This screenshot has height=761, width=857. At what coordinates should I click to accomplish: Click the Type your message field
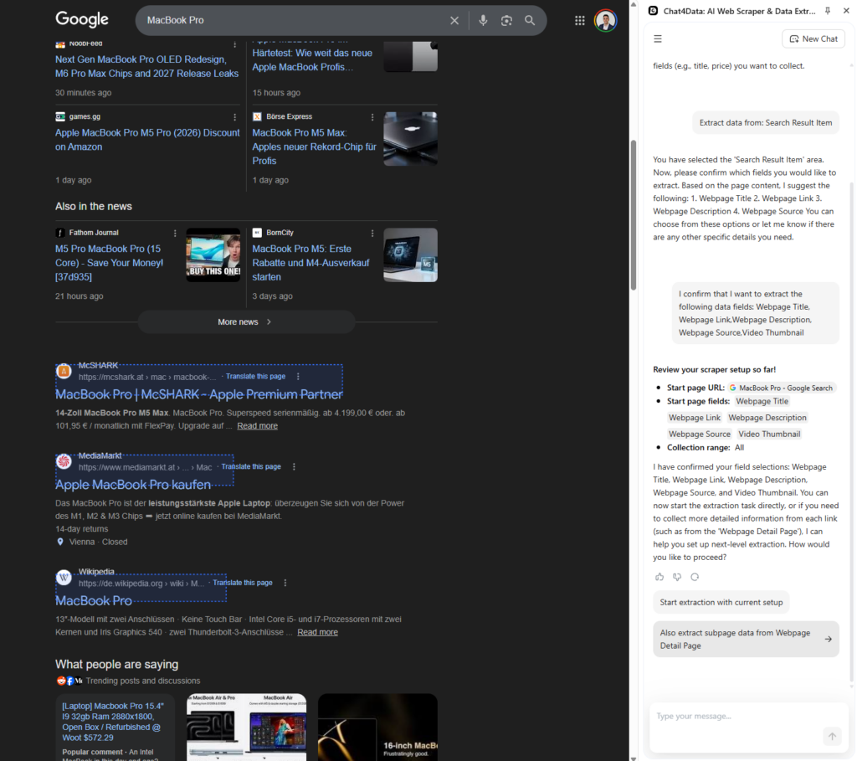click(738, 716)
